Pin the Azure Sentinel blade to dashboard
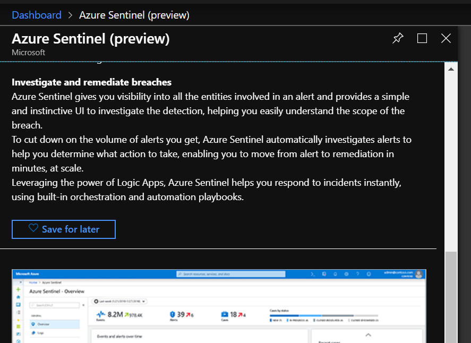The image size is (471, 343). (x=398, y=38)
